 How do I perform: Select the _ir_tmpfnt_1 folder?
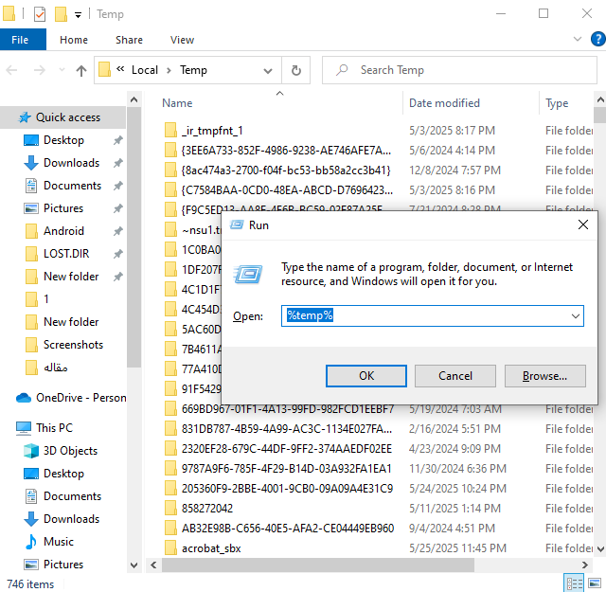tap(212, 131)
